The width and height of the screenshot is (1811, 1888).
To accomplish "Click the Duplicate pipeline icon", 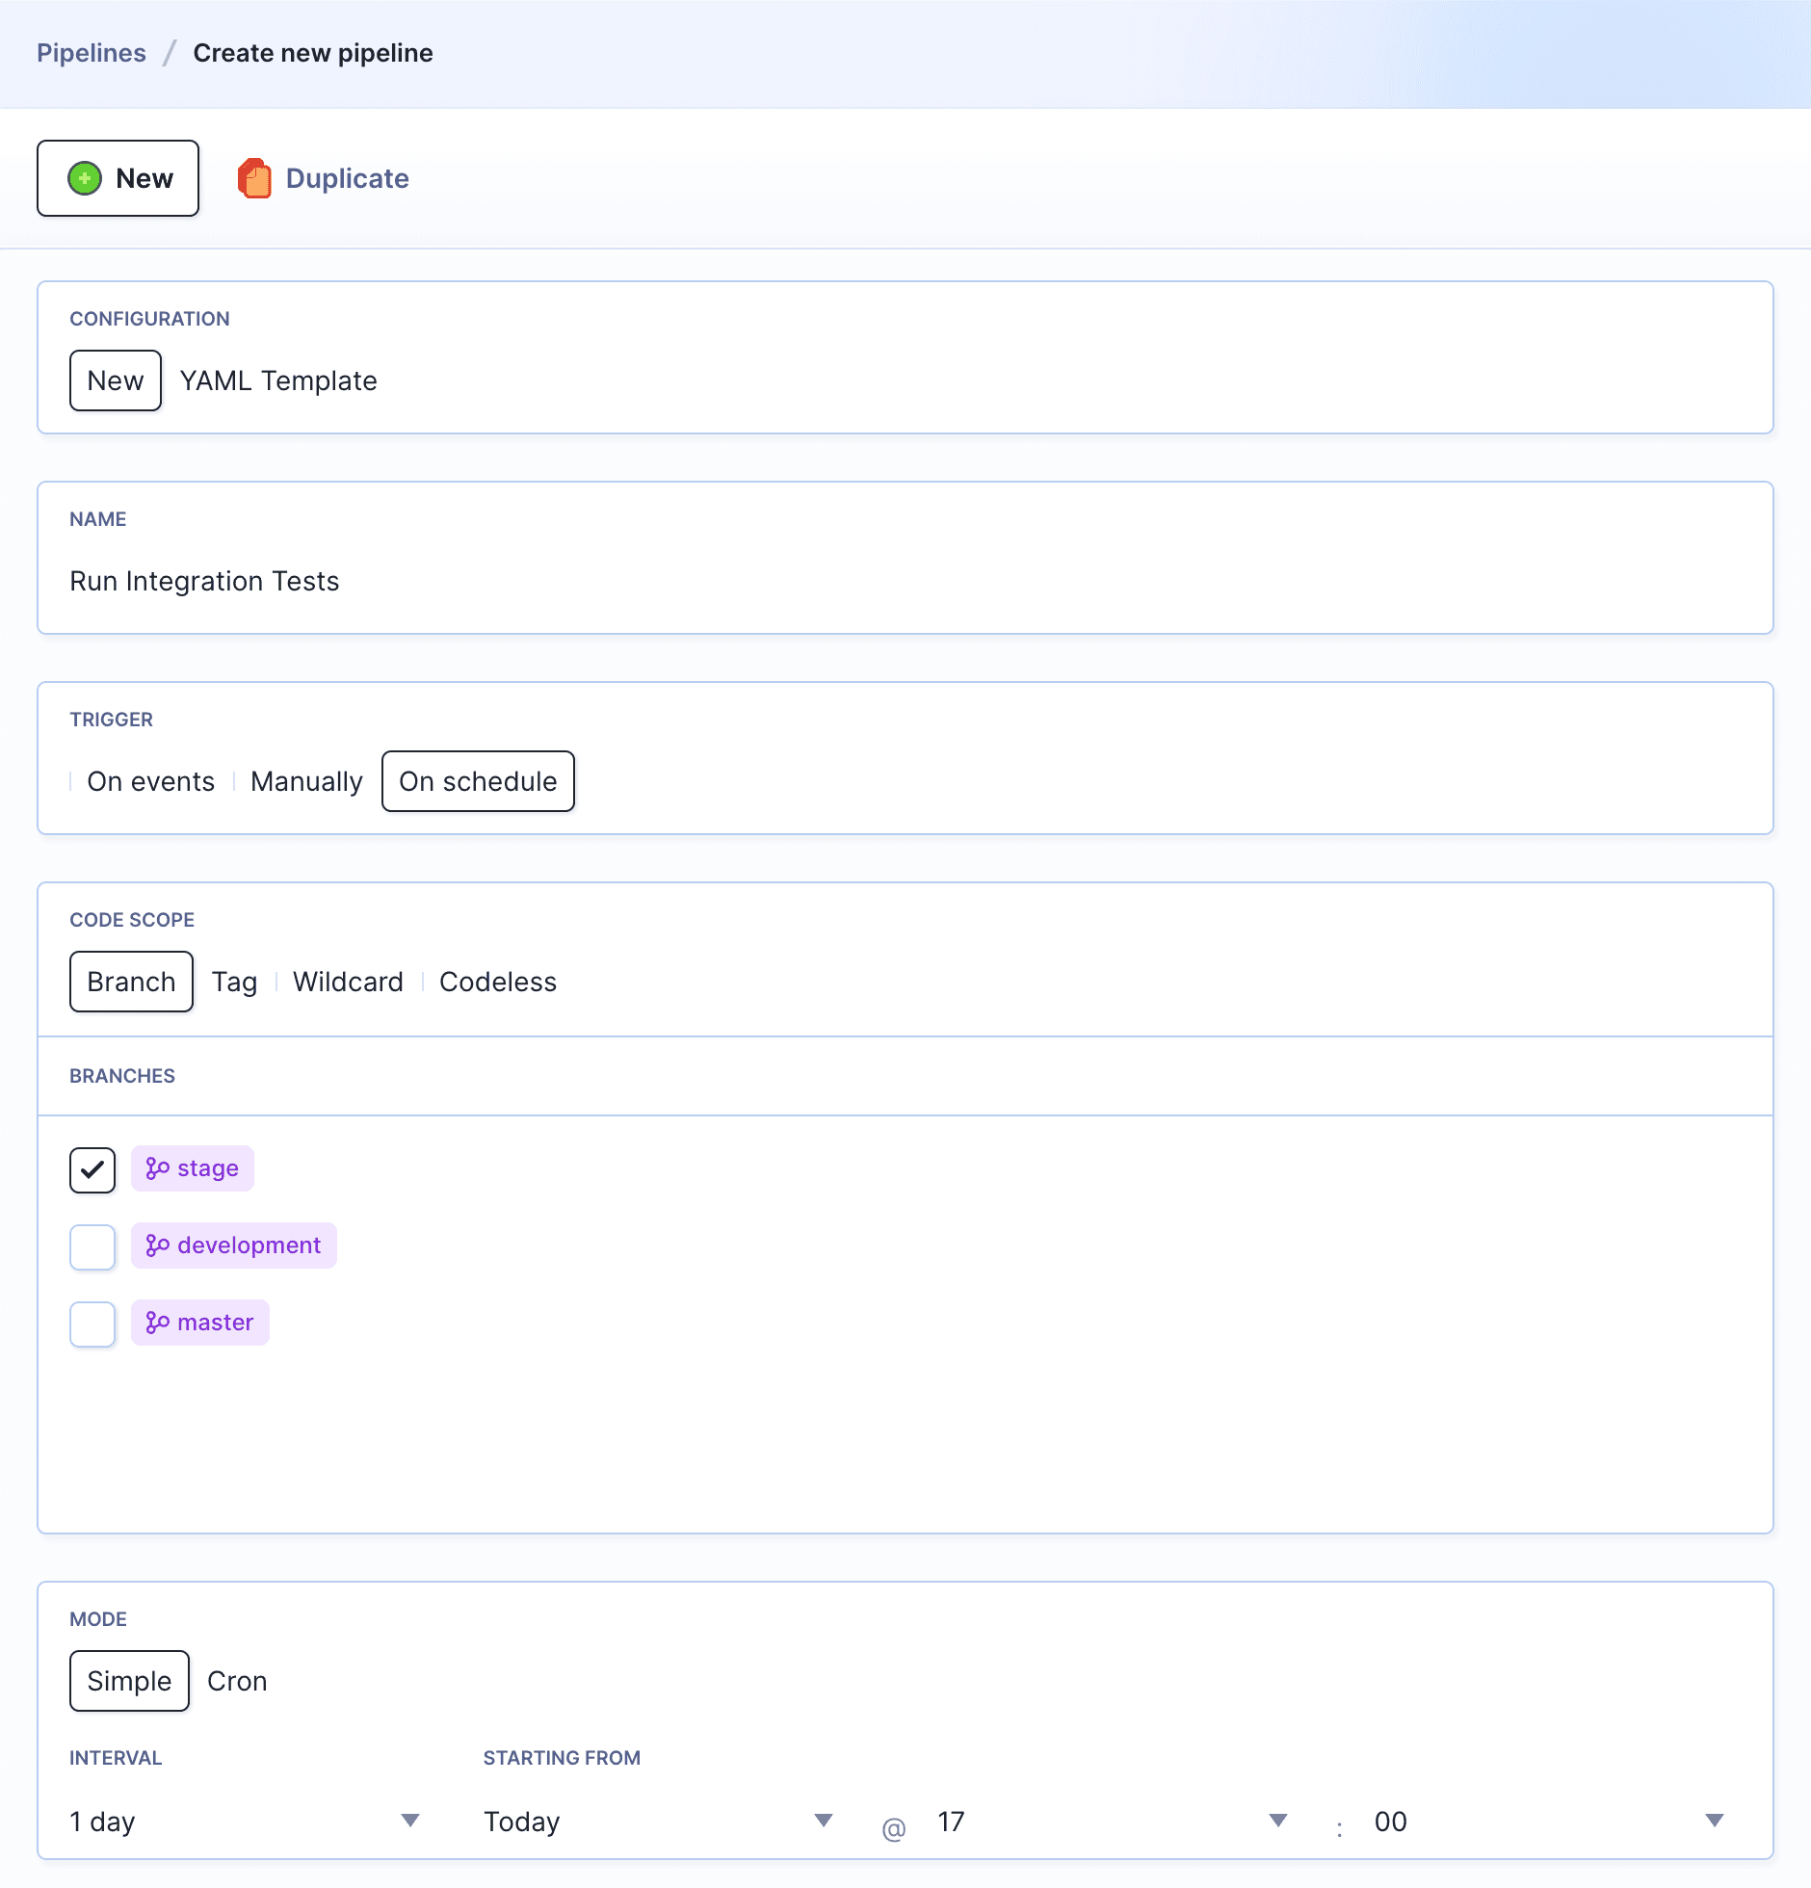I will coord(256,178).
